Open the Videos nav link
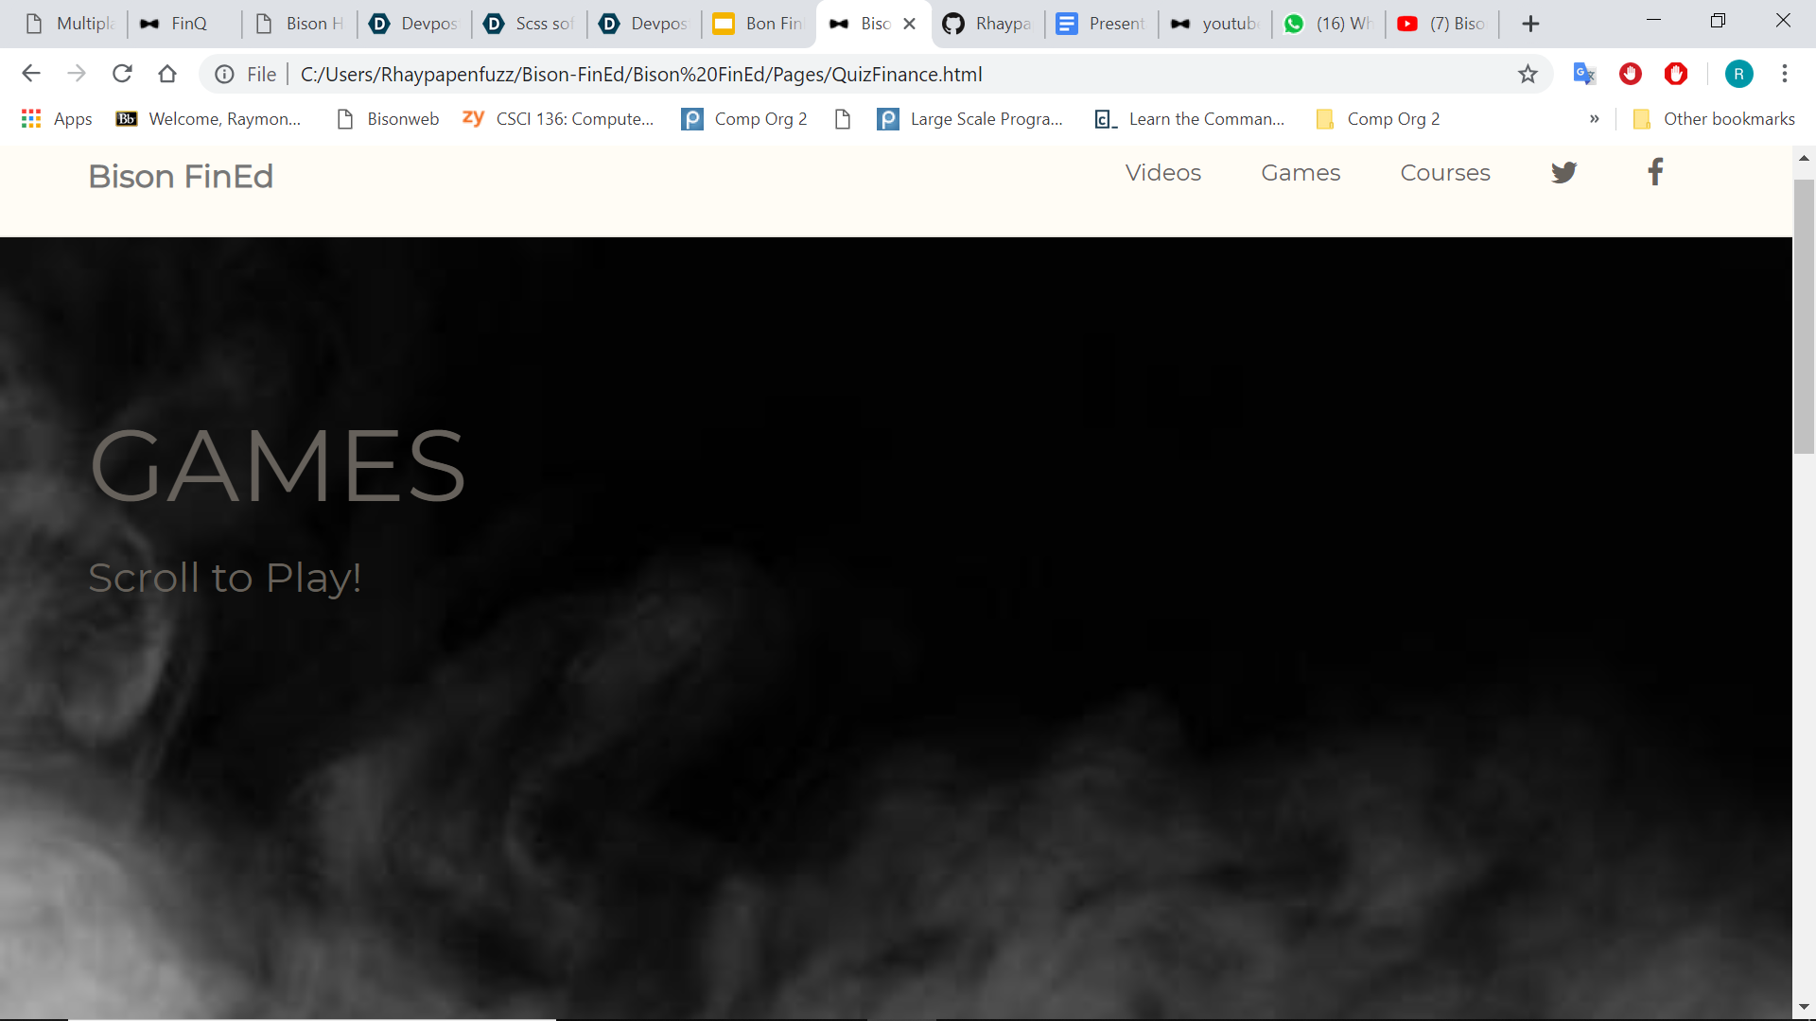 [1162, 173]
